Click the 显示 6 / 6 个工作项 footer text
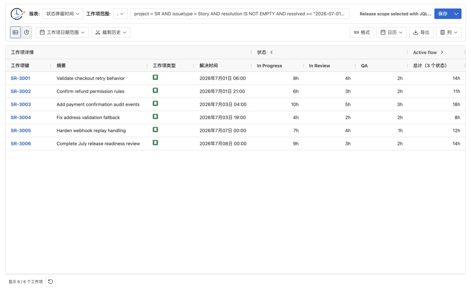 [x=26, y=282]
